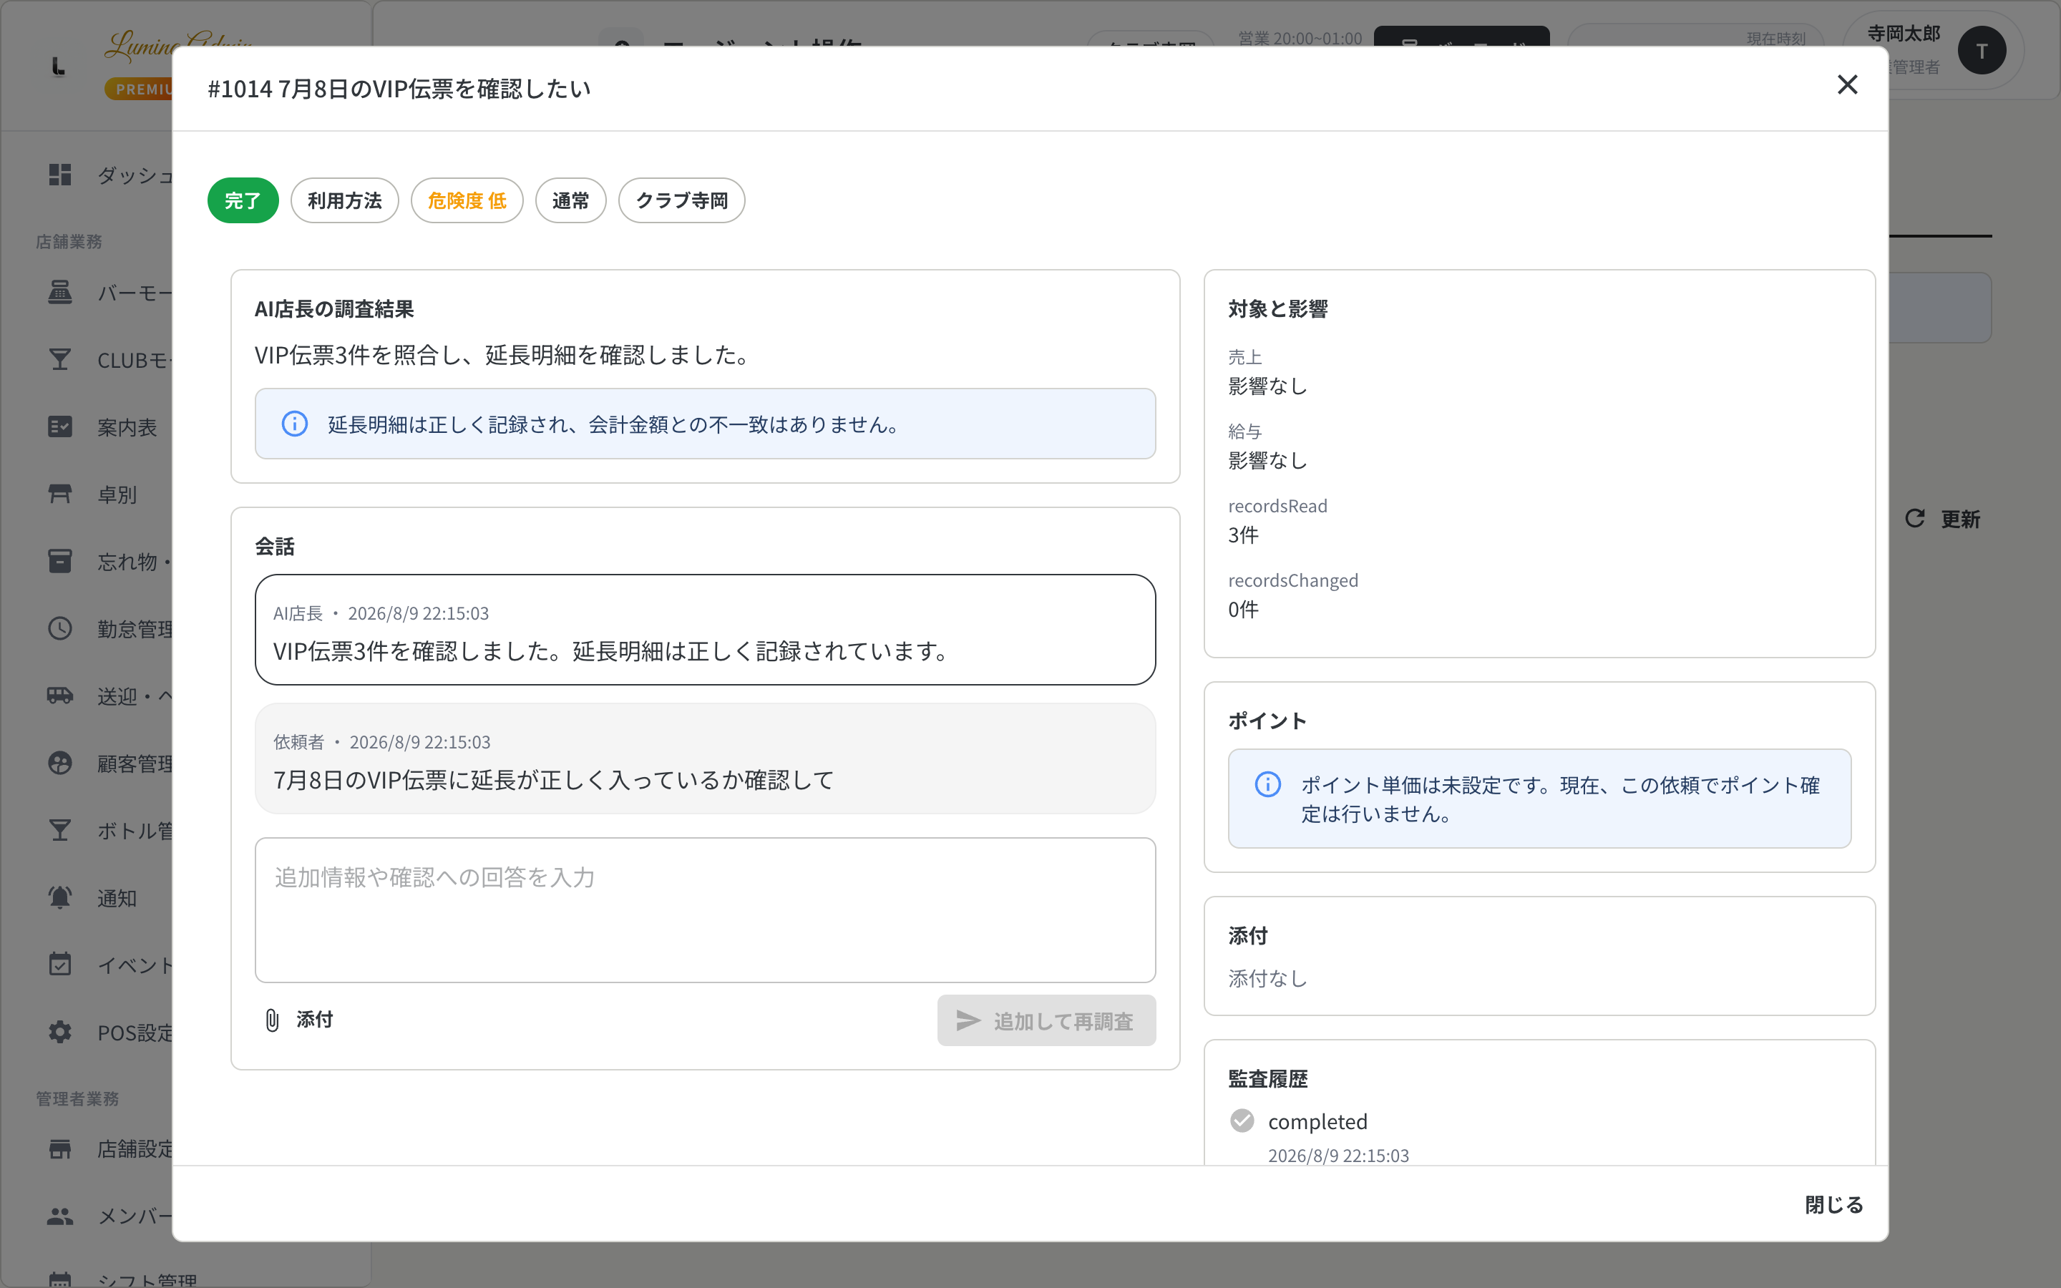The image size is (2061, 1288).
Task: Click the Lumine logo mark in sidebar
Action: pos(58,67)
